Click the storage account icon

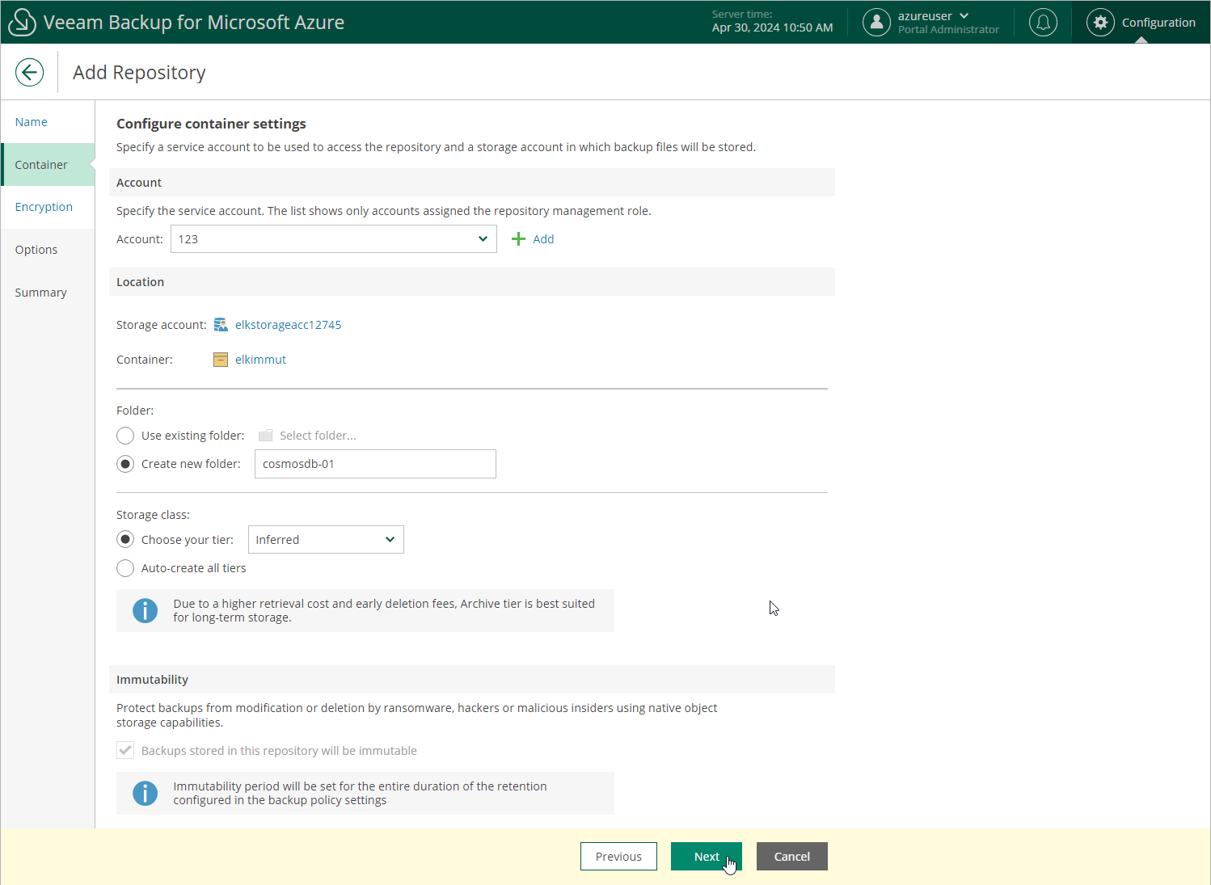click(221, 325)
